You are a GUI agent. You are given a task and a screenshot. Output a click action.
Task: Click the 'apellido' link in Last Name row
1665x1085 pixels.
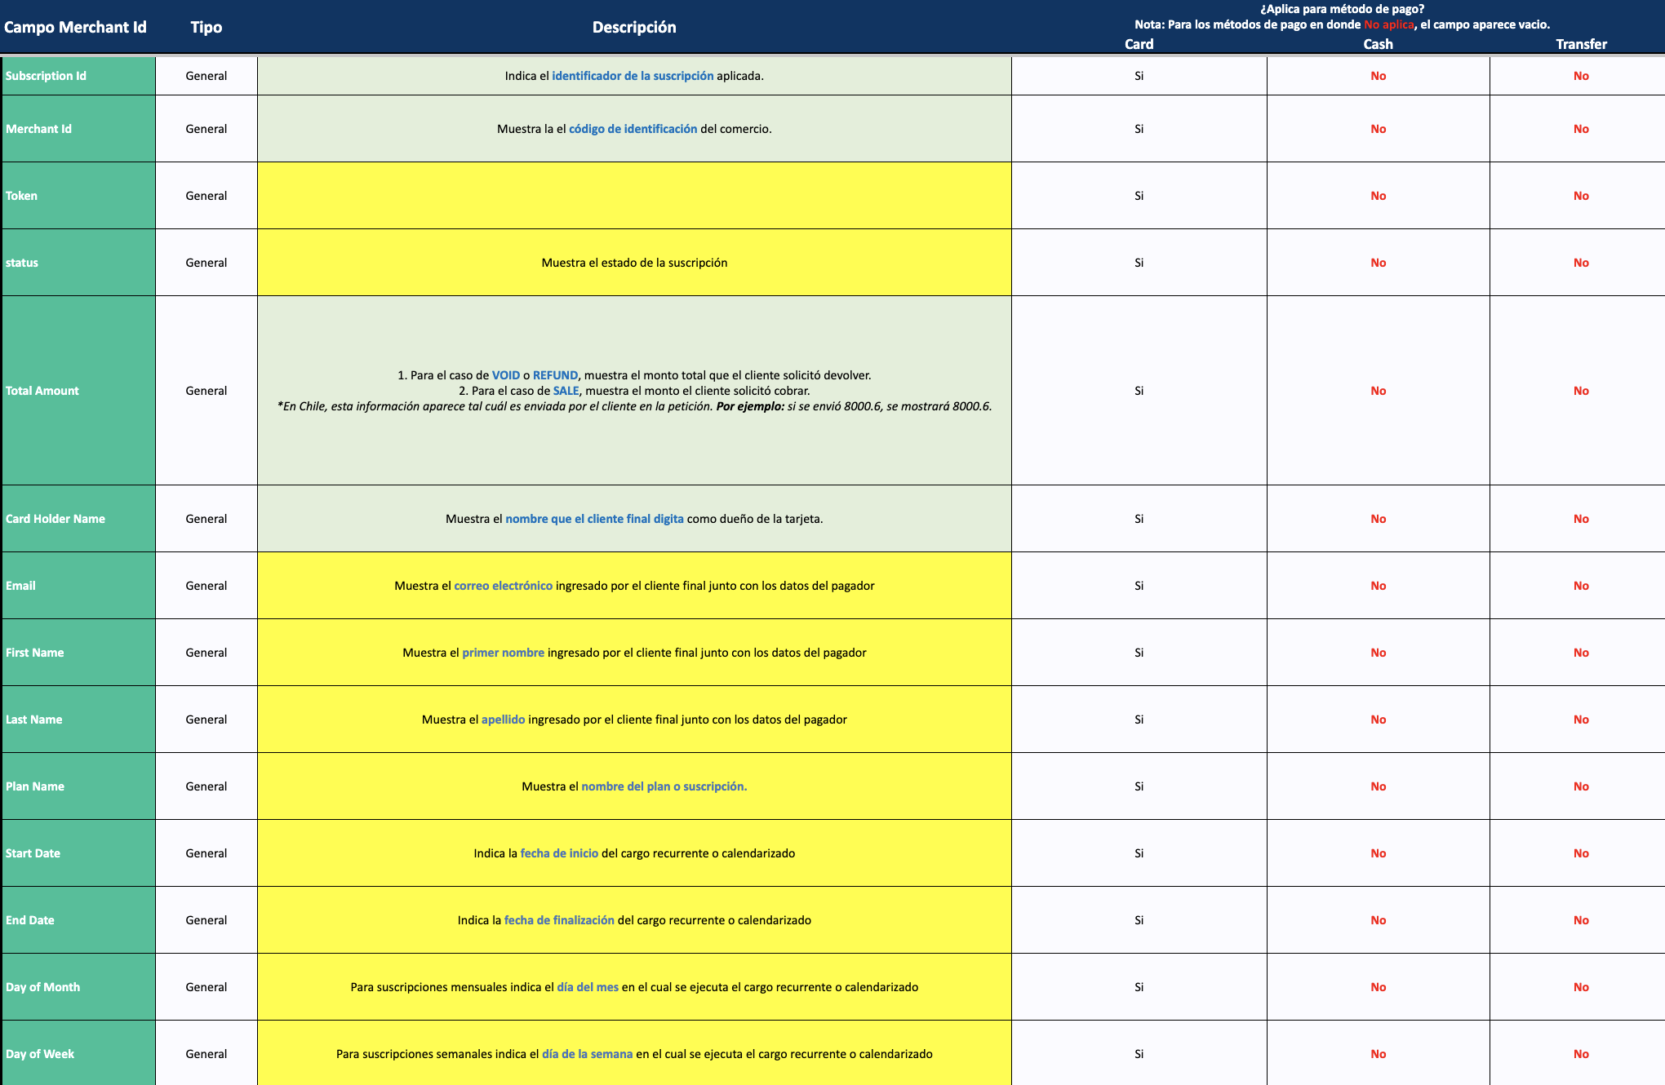tap(504, 719)
